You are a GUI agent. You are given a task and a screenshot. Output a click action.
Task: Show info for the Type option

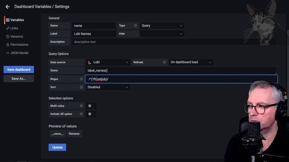(135, 26)
